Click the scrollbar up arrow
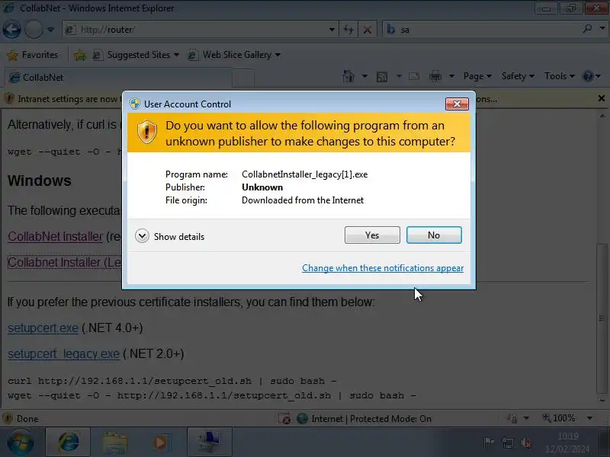Screen dimensions: 610x457 pos(602,116)
